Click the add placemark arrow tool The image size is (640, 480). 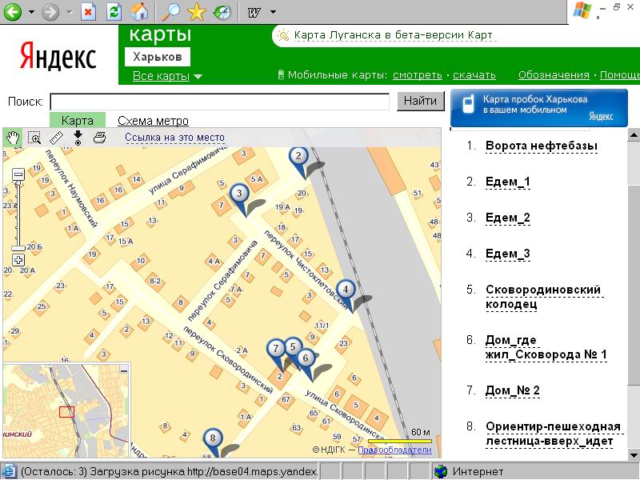click(78, 138)
